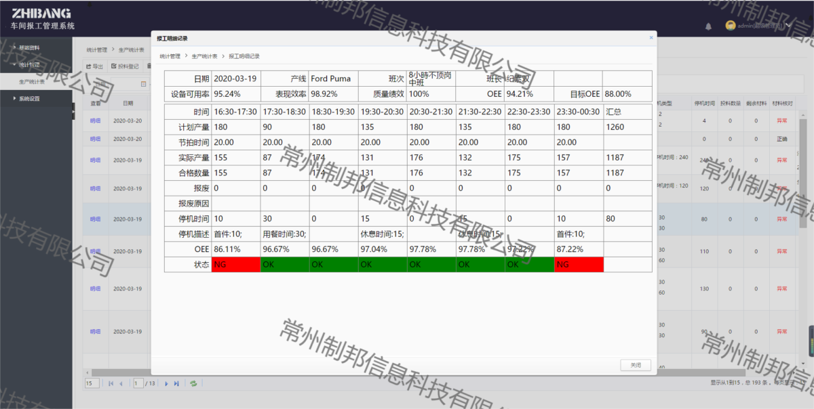Click the refresh icon in pagination bar

193,383
